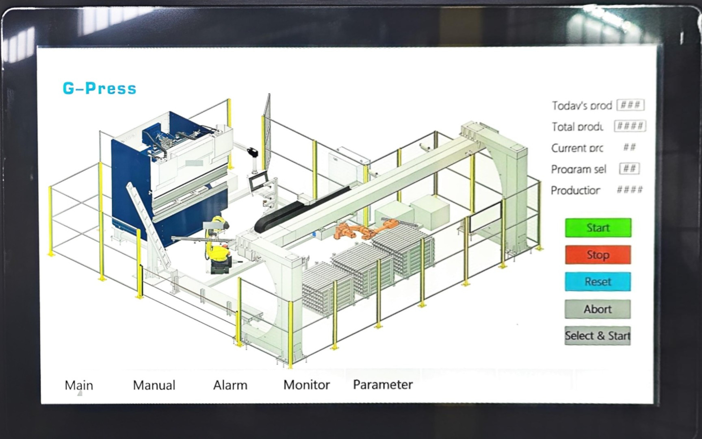
Task: Open the Parameter tab
Action: (x=383, y=385)
